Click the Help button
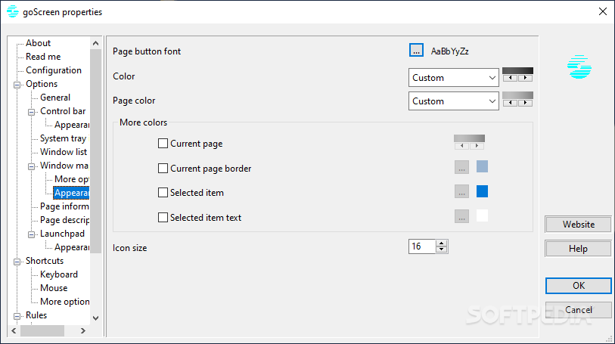The height and width of the screenshot is (344, 615). [578, 249]
